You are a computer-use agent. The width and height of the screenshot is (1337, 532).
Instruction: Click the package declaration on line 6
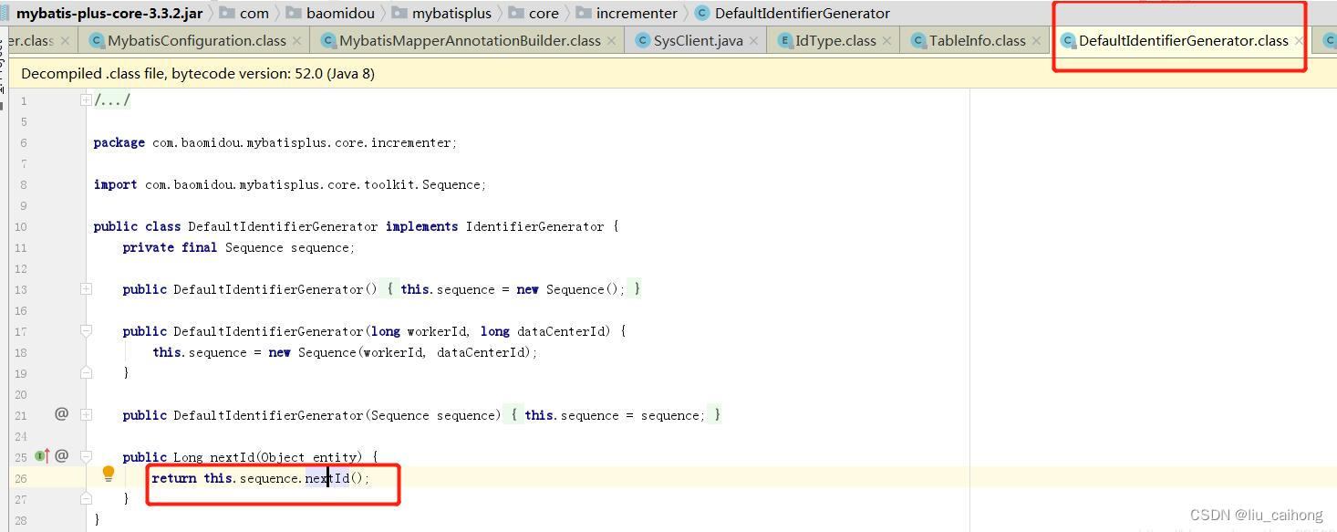pyautogui.click(x=275, y=143)
